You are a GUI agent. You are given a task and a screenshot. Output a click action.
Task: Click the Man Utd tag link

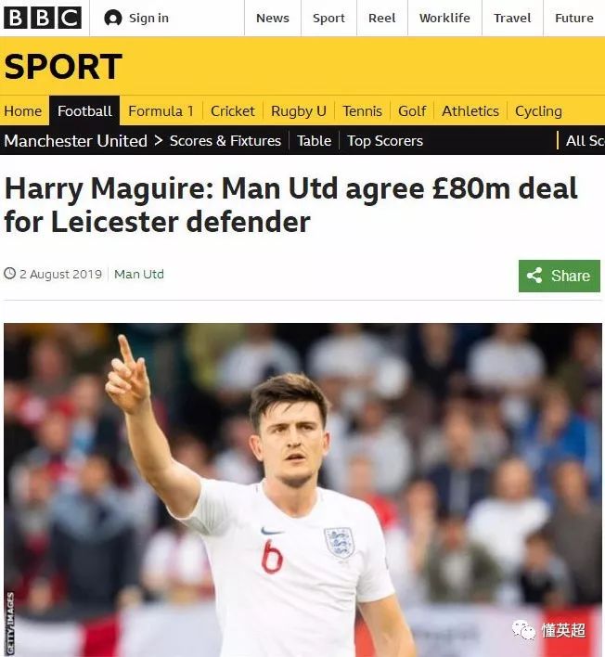coord(139,274)
